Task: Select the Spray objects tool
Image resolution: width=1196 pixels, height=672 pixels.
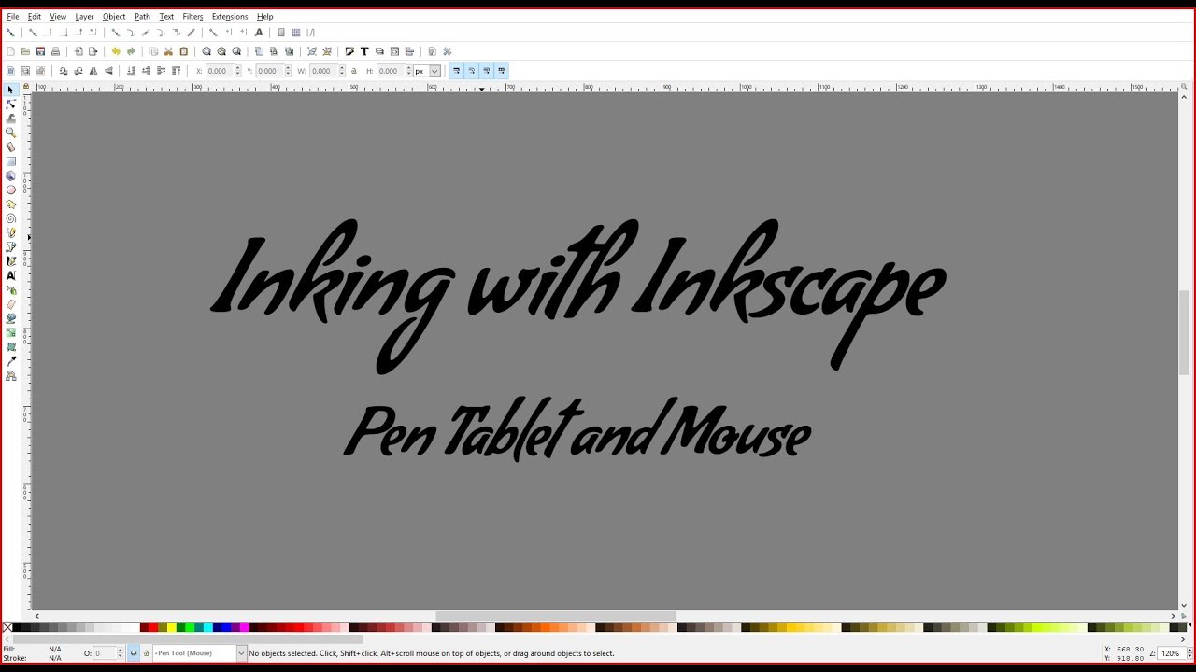Action: pyautogui.click(x=10, y=289)
